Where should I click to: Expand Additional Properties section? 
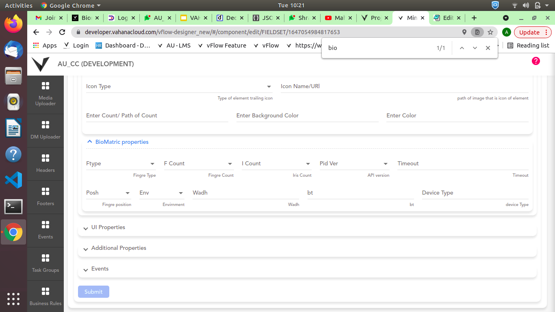pos(307,248)
